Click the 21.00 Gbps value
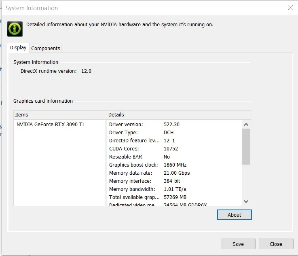The width and height of the screenshot is (298, 256). pos(177,173)
